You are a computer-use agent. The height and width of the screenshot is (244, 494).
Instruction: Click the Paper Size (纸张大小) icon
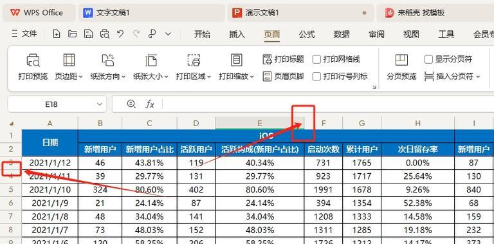pos(151,60)
